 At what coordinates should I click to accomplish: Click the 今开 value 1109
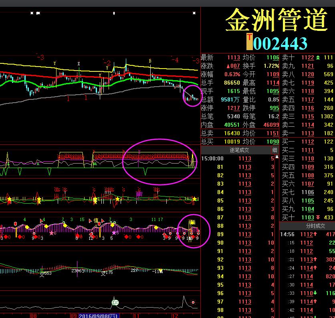273,75
